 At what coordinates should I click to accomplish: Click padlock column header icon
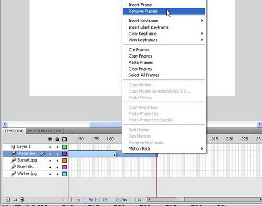click(x=57, y=139)
